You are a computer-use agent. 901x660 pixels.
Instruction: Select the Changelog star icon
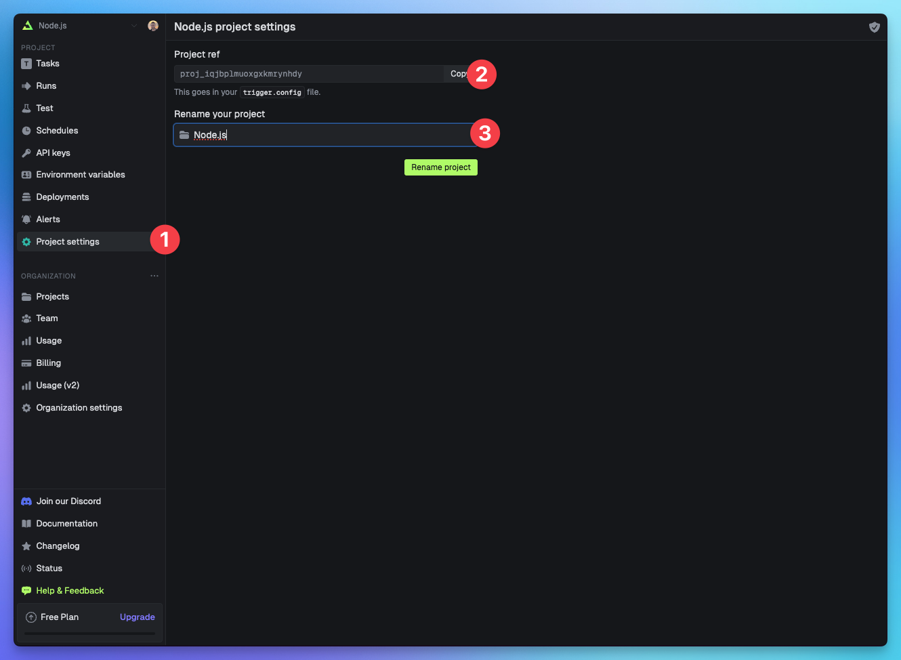26,545
